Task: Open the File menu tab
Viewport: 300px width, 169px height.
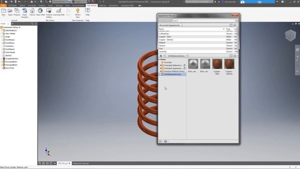Action: 3,6
